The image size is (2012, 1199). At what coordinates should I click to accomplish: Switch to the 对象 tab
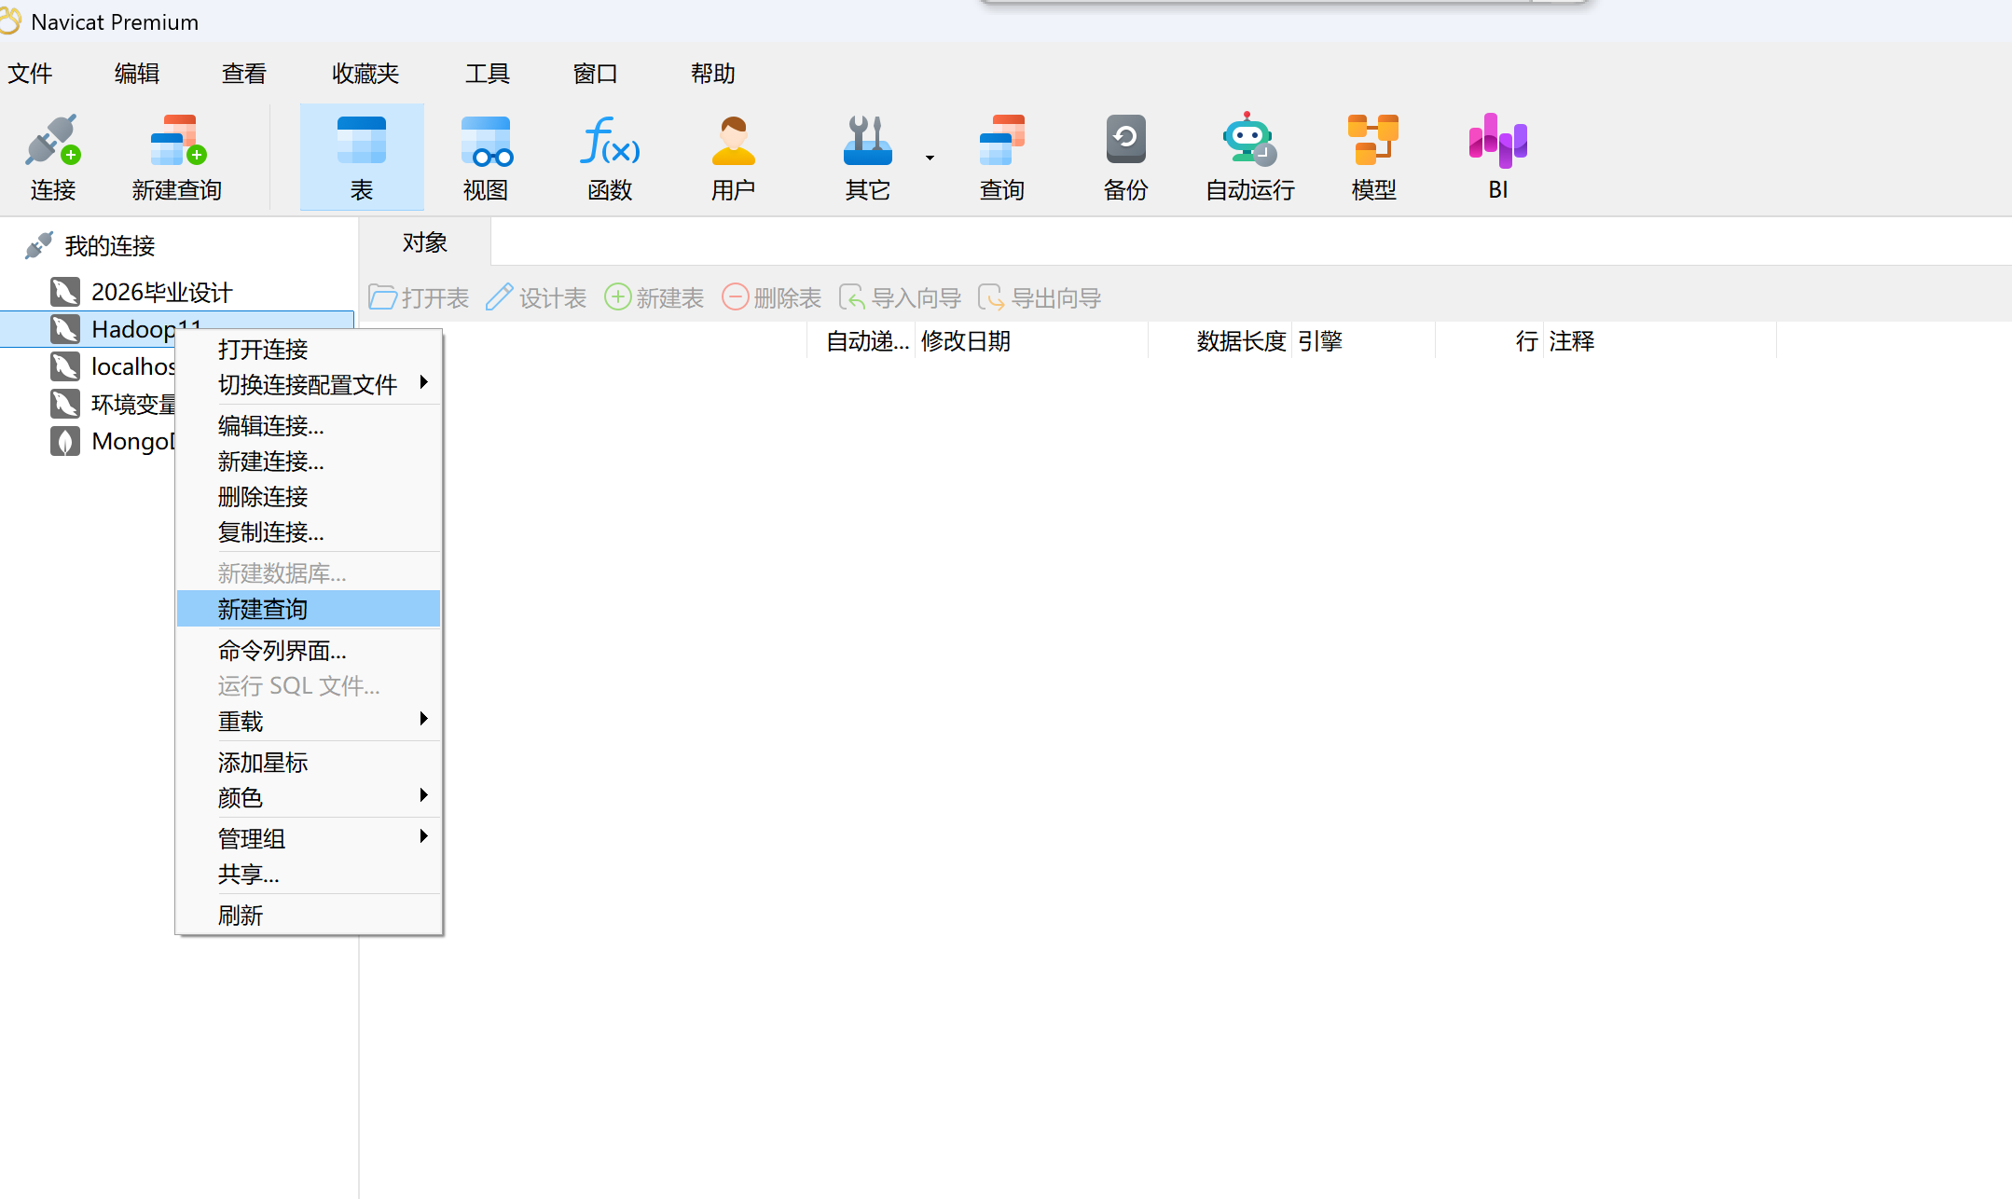(424, 242)
